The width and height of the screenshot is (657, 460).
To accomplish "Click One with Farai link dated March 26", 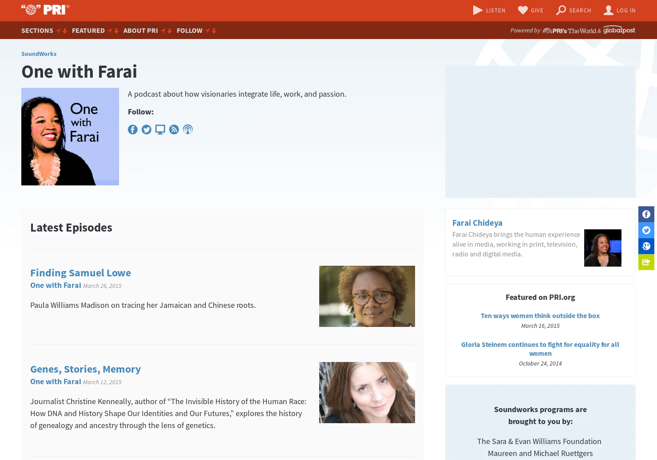I will (x=55, y=285).
